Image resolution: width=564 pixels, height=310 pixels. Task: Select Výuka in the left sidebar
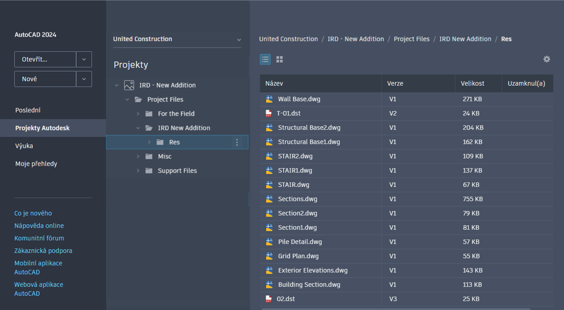(x=24, y=146)
